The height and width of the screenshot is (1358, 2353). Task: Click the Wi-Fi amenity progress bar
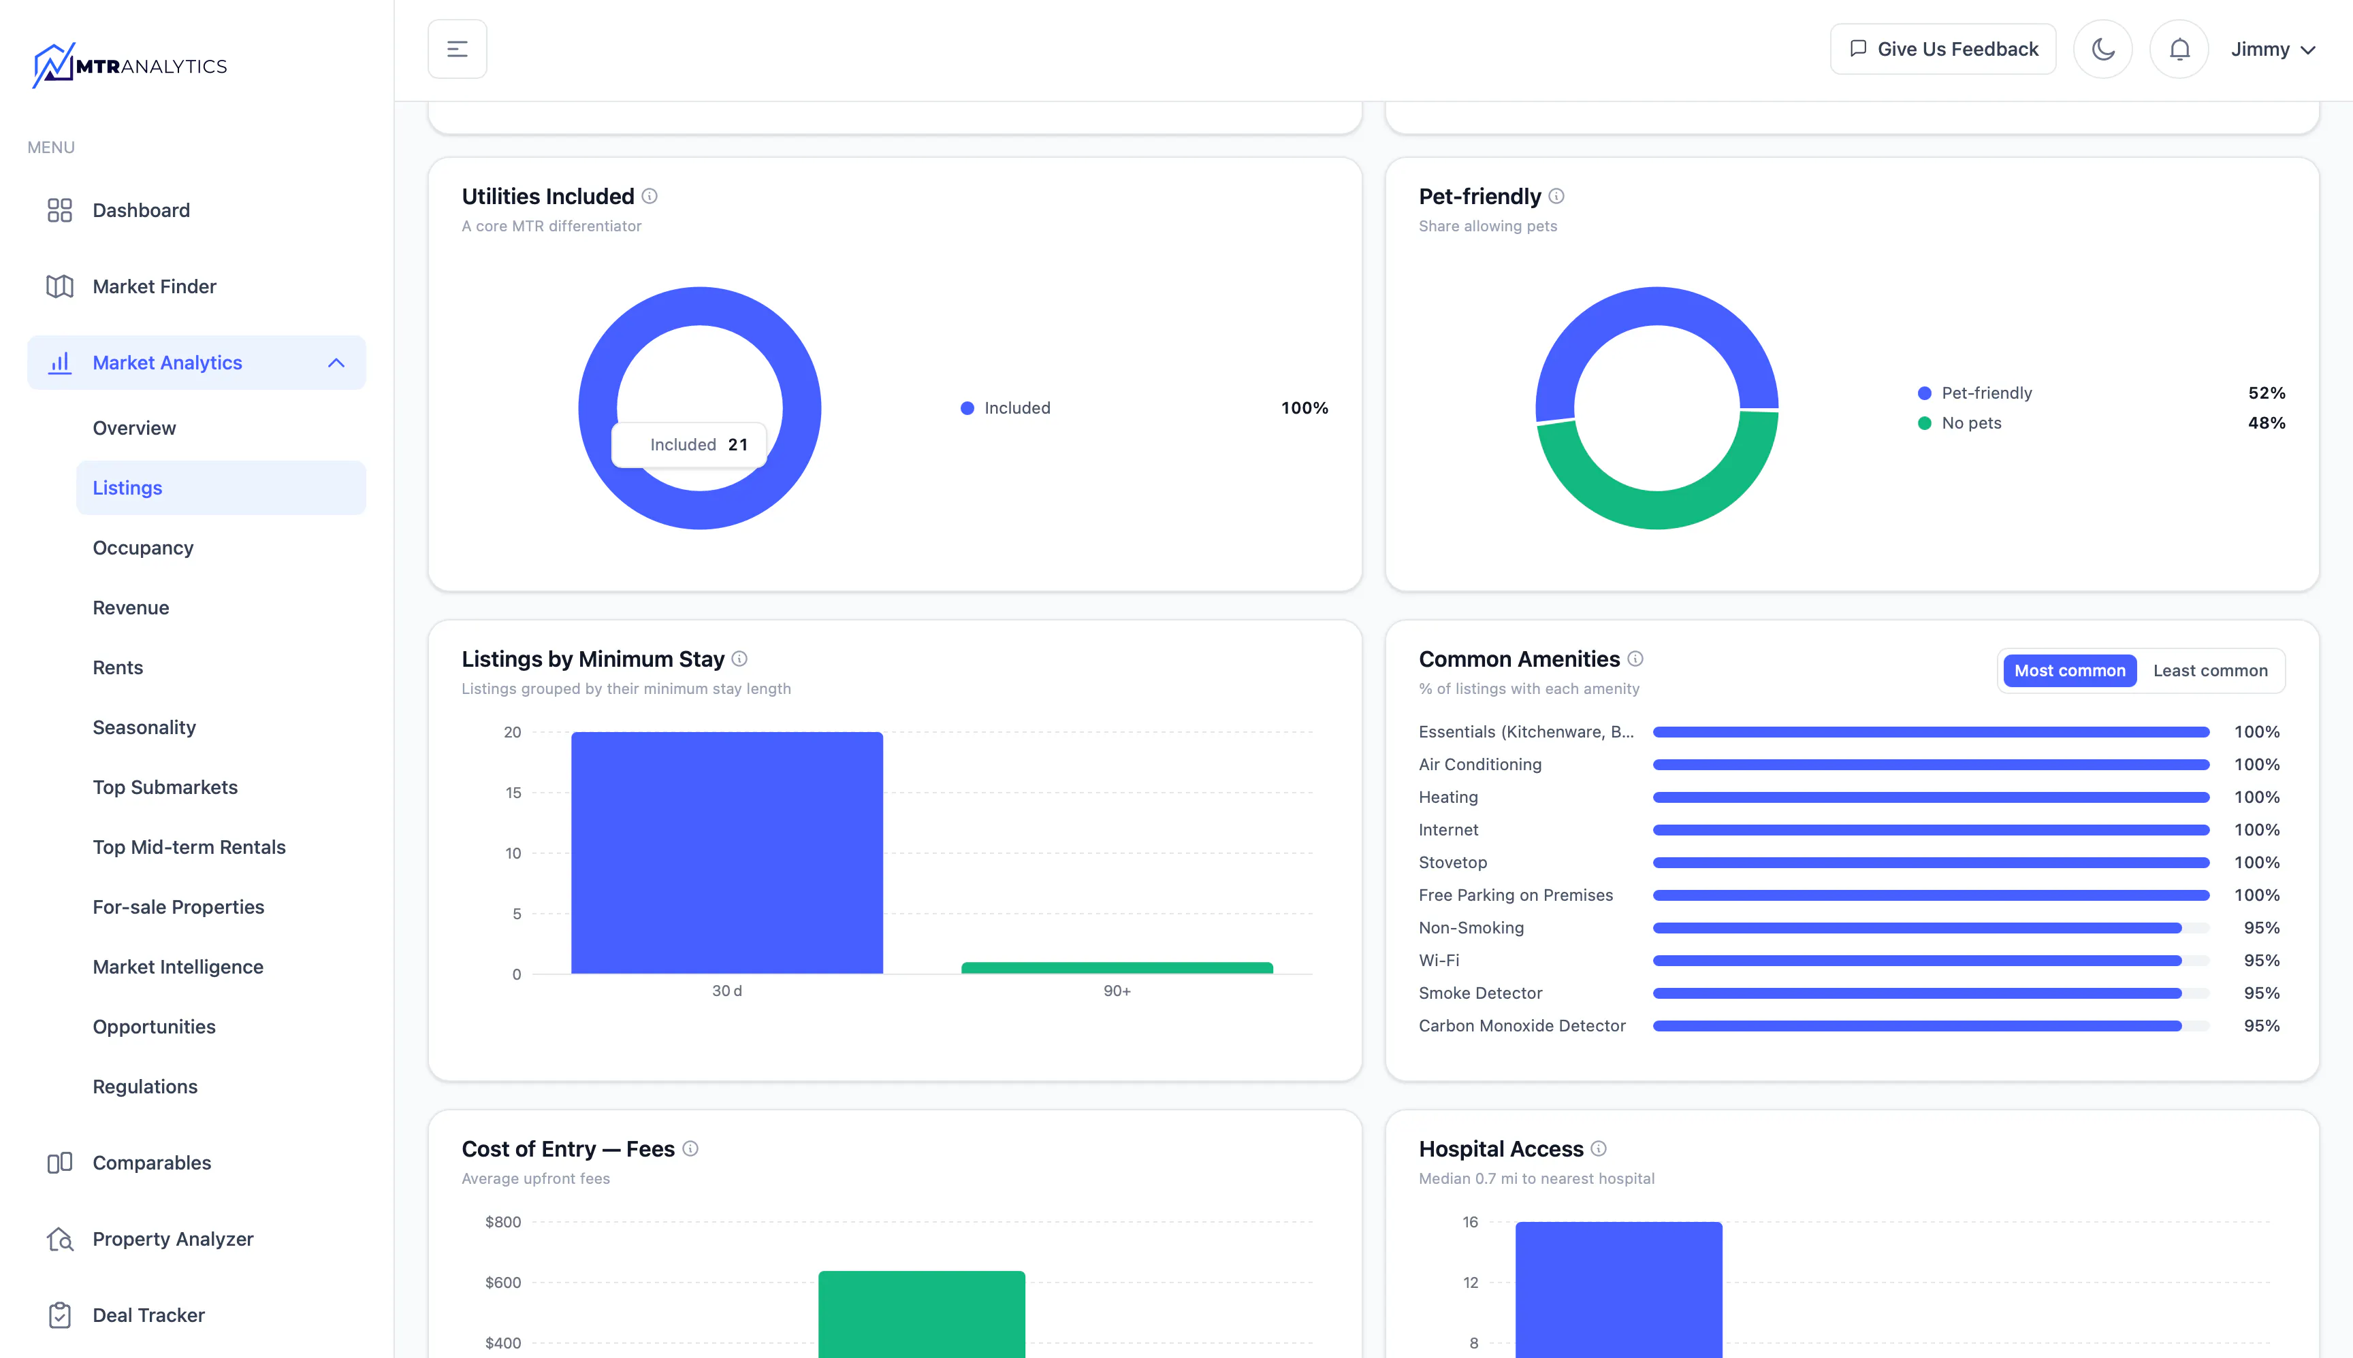tap(1930, 961)
